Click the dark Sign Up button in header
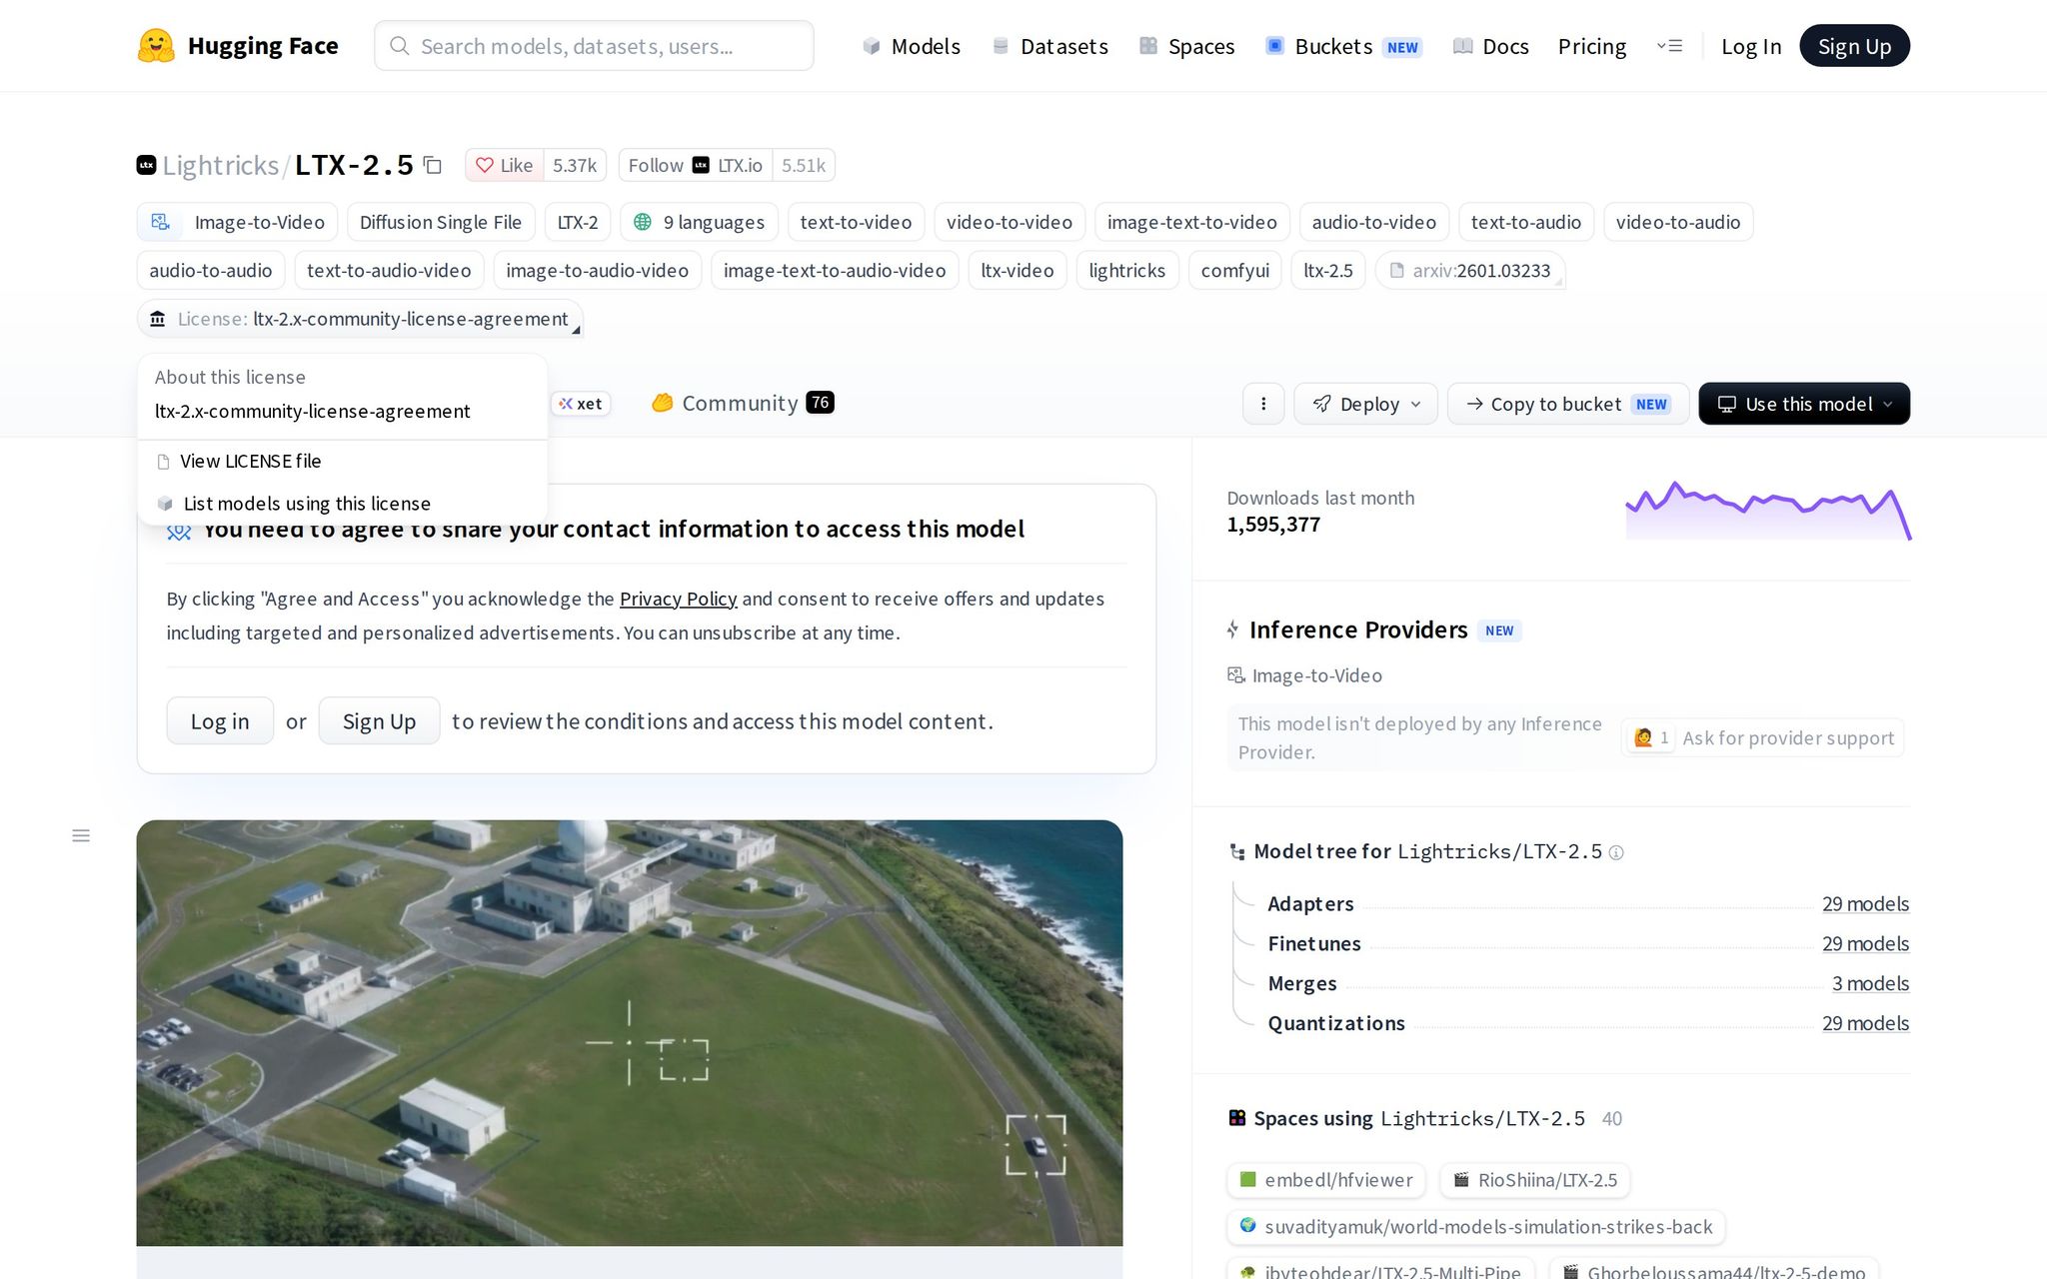 pyautogui.click(x=1854, y=46)
